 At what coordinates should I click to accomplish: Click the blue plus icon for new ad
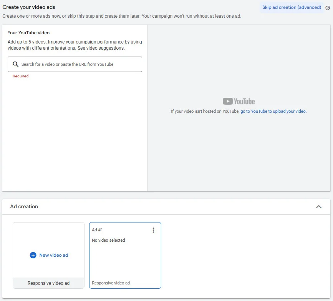point(33,255)
